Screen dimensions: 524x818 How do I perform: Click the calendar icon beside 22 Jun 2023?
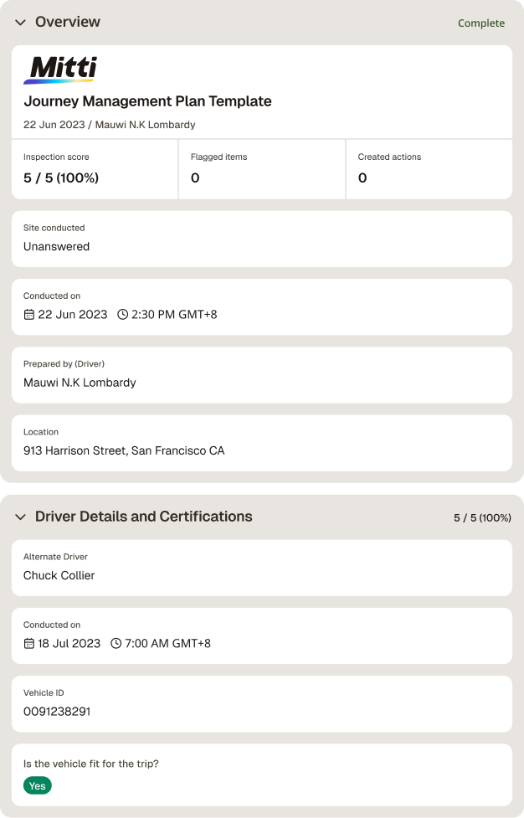click(29, 315)
